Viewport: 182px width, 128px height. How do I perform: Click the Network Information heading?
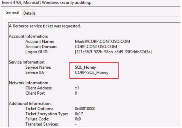[x=28, y=83]
